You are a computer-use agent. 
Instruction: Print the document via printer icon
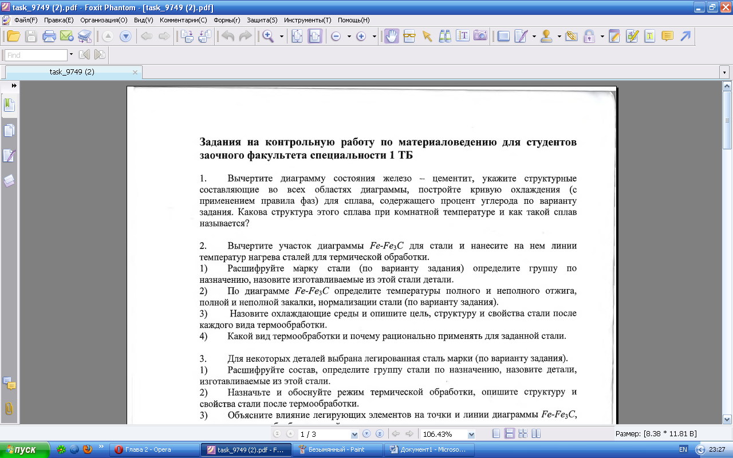49,36
